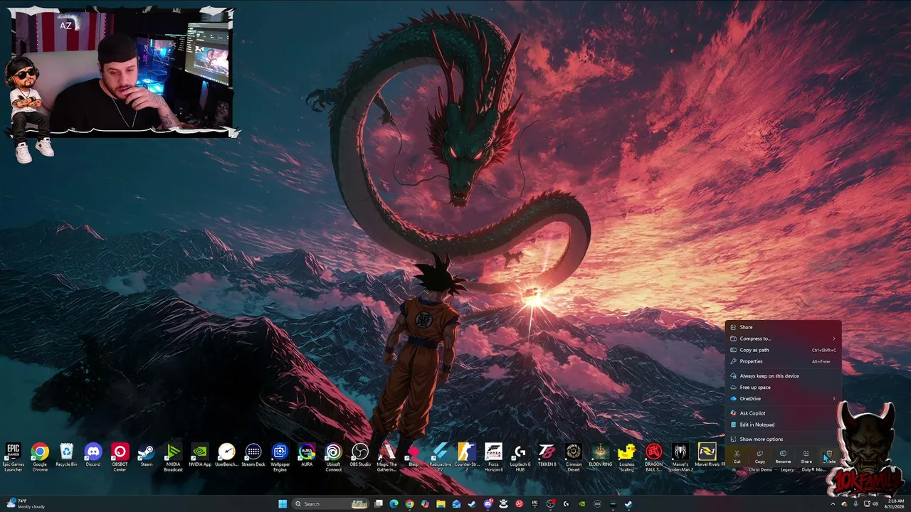The width and height of the screenshot is (911, 512).
Task: Select Always keep on this device
Action: 783,375
